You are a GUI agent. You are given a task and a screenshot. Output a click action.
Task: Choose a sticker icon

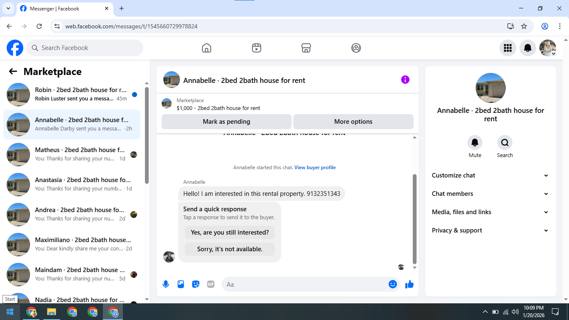click(196, 284)
